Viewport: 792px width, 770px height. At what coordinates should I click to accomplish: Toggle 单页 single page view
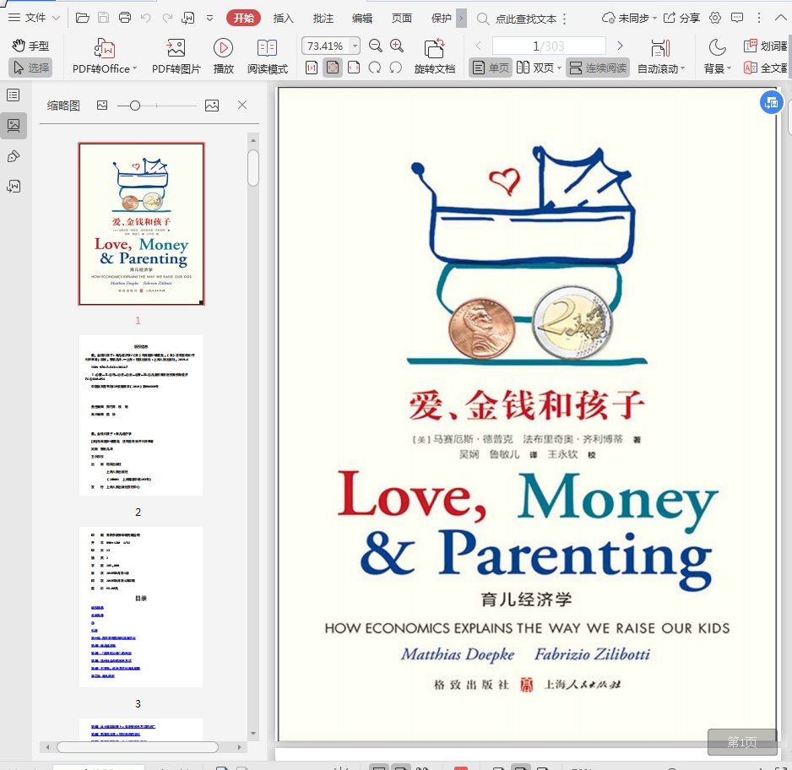coord(491,68)
